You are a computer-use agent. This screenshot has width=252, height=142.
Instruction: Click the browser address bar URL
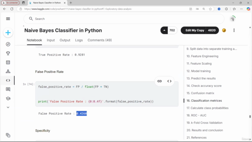tap(78, 9)
